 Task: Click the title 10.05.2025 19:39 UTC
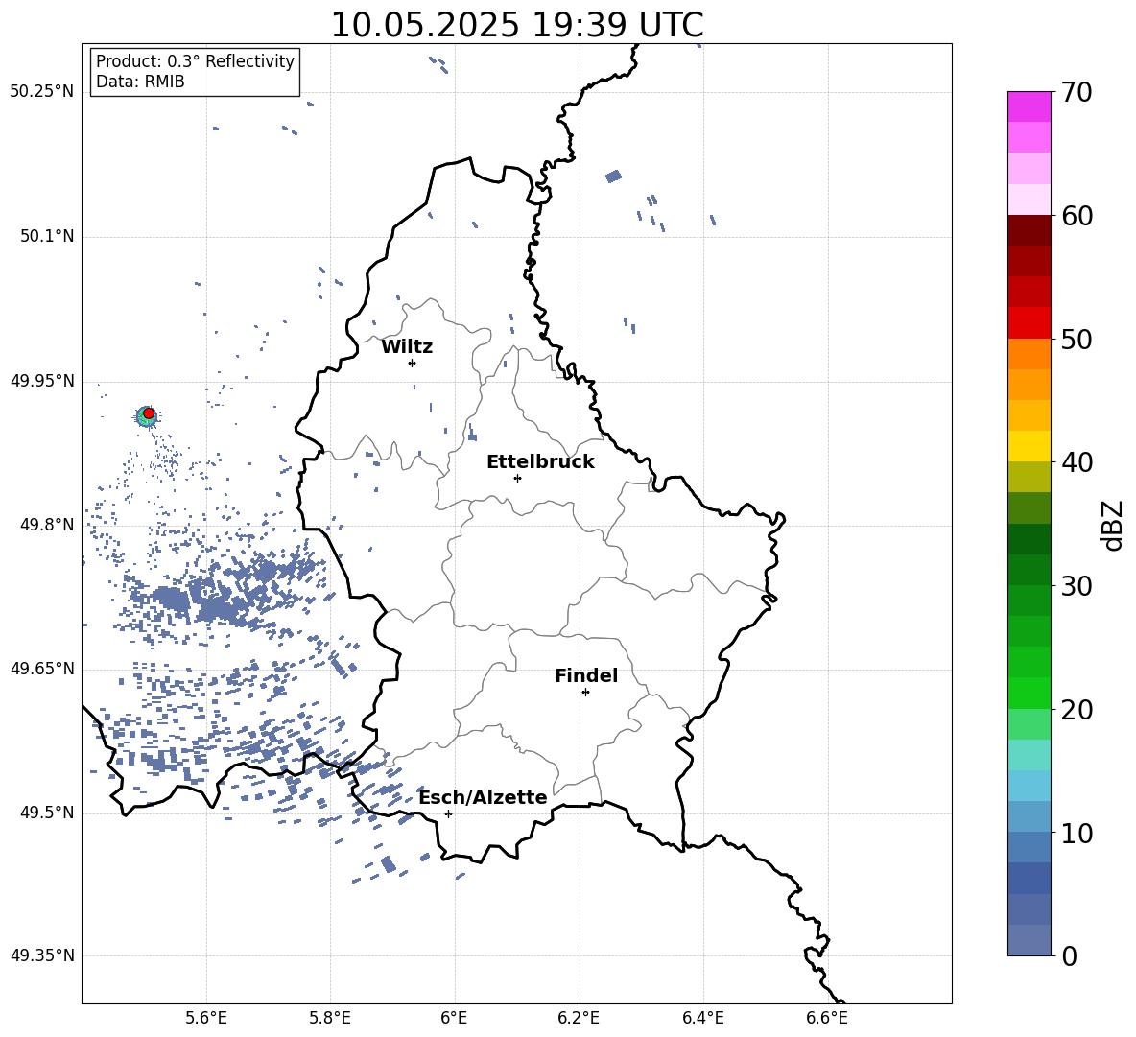(x=516, y=25)
